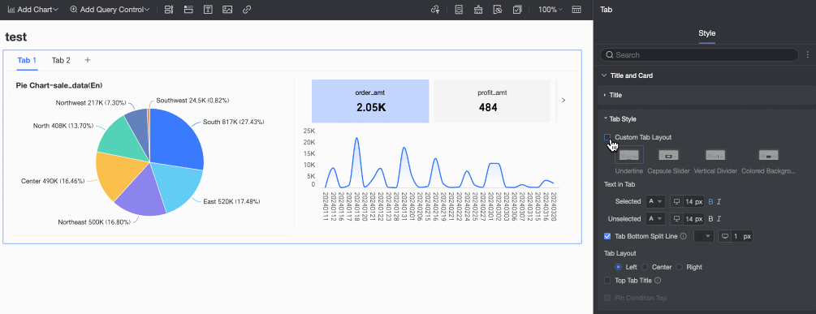
Task: Select the profit_amt metric card
Action: click(492, 101)
